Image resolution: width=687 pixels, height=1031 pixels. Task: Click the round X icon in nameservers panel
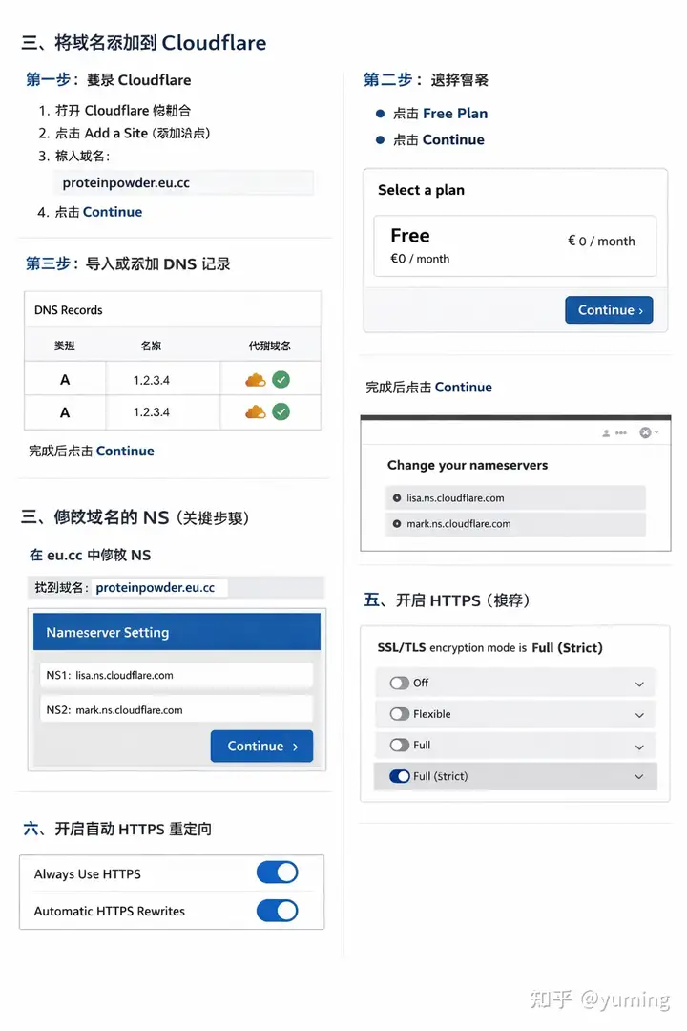point(646,432)
